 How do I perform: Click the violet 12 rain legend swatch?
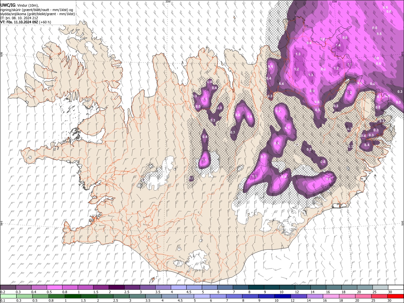pyautogui.click(x=299, y=296)
